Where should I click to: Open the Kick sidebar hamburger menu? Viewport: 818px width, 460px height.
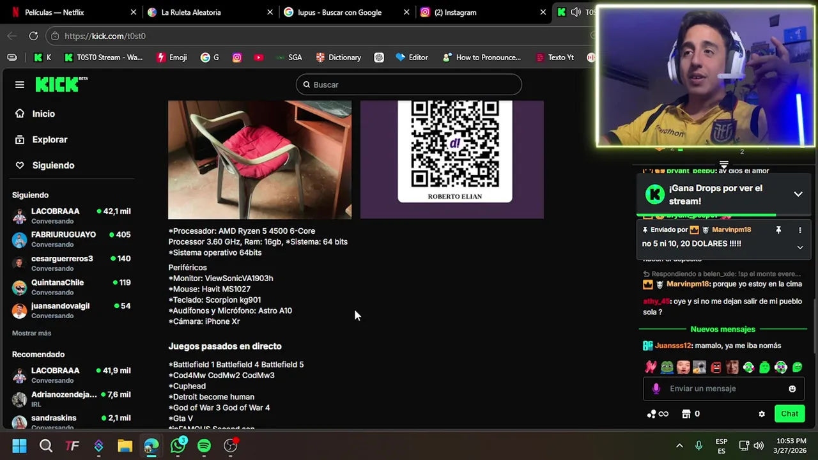[20, 84]
